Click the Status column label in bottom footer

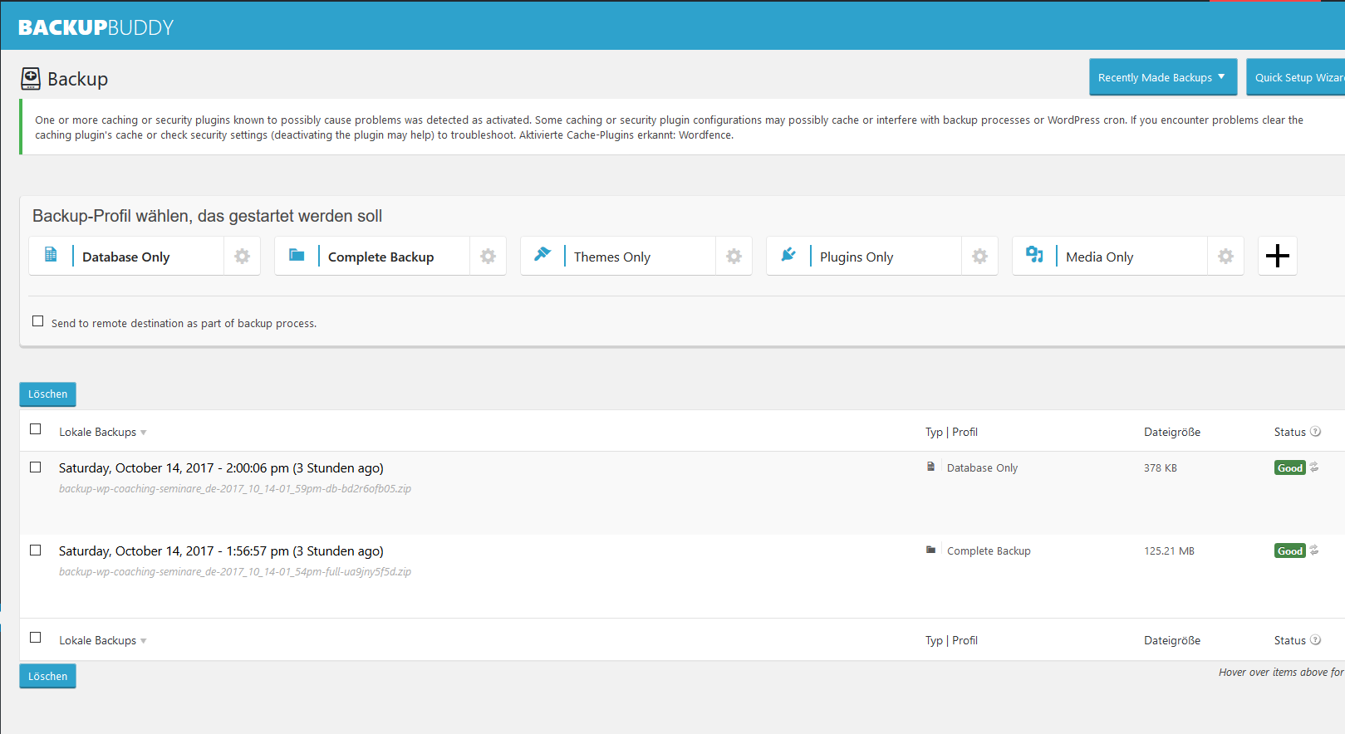pos(1289,640)
